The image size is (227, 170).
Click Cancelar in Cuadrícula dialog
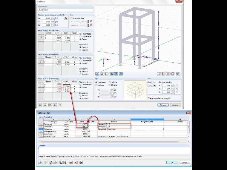[x=176, y=105]
